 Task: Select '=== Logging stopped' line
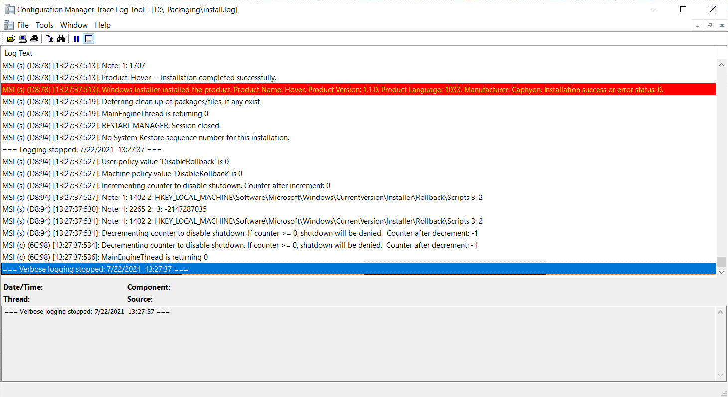pos(359,150)
